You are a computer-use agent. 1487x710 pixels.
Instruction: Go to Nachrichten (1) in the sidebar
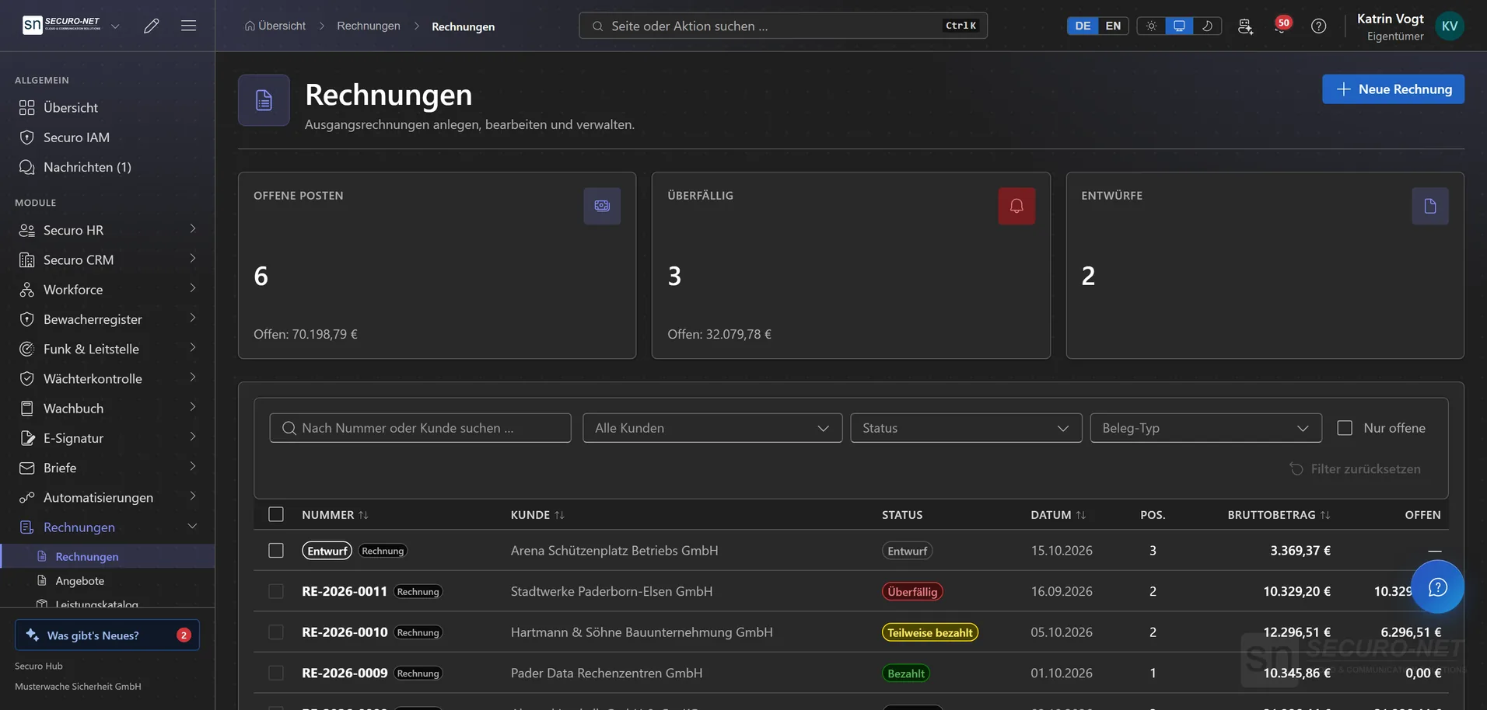coord(87,167)
